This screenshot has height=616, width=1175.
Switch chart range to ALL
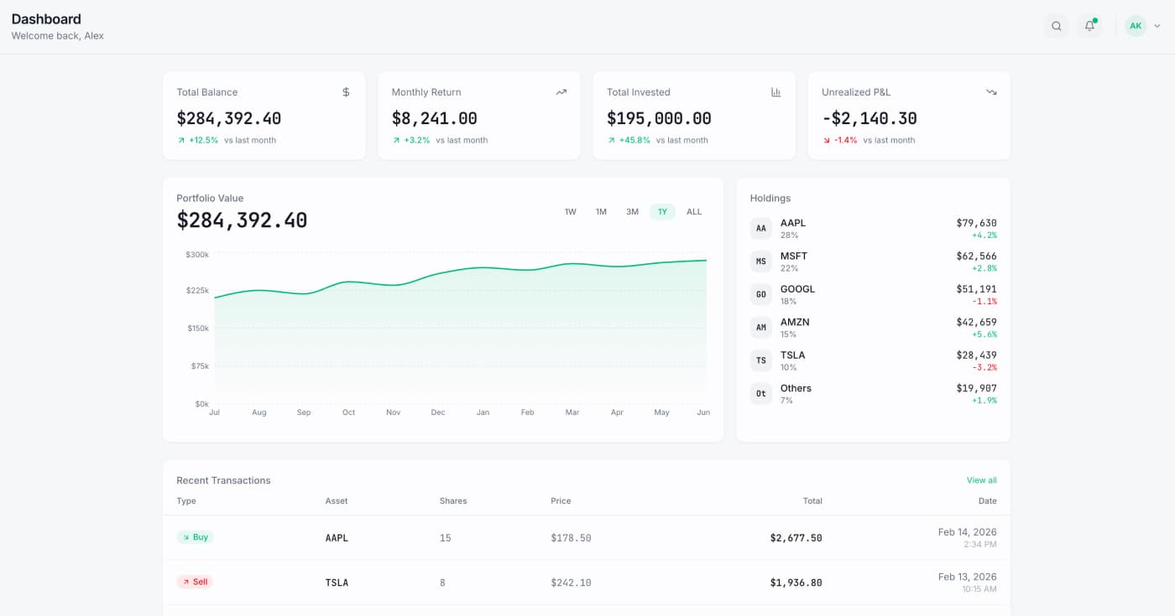tap(694, 212)
